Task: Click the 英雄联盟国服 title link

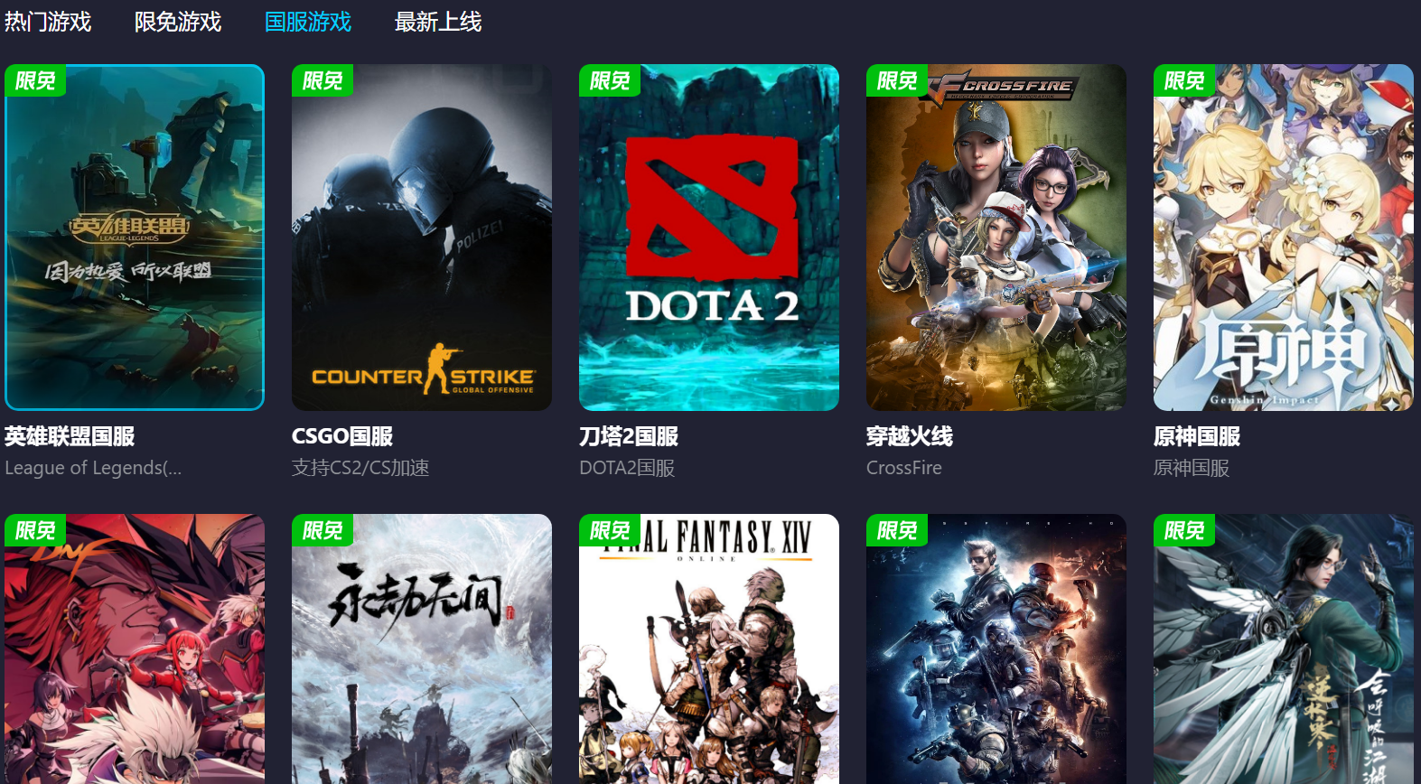Action: (70, 436)
